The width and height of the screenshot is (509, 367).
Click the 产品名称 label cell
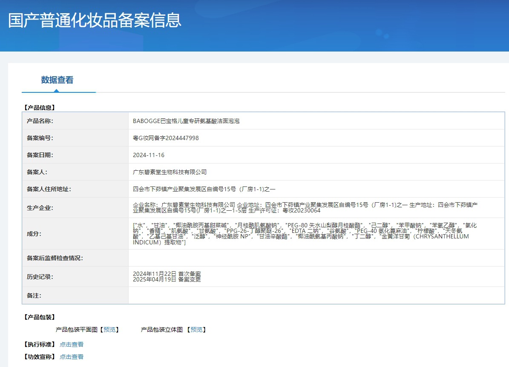(x=75, y=121)
